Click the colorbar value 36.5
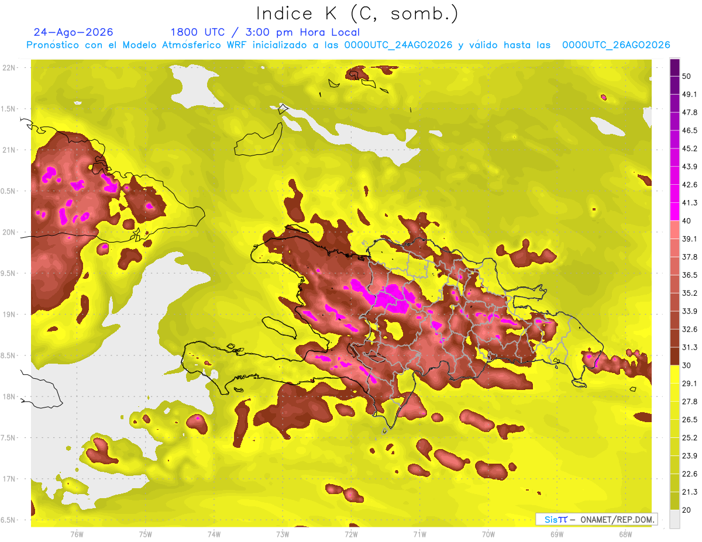 (x=690, y=275)
